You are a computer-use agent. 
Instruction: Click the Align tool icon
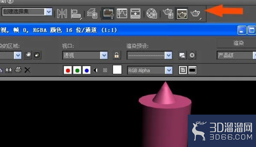tap(76, 14)
